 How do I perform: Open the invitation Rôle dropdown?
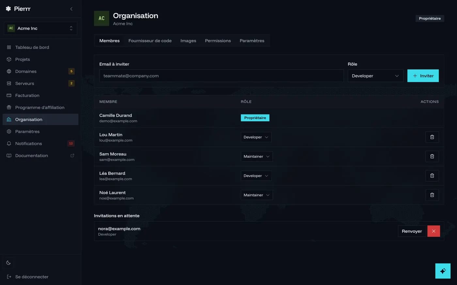pos(375,76)
